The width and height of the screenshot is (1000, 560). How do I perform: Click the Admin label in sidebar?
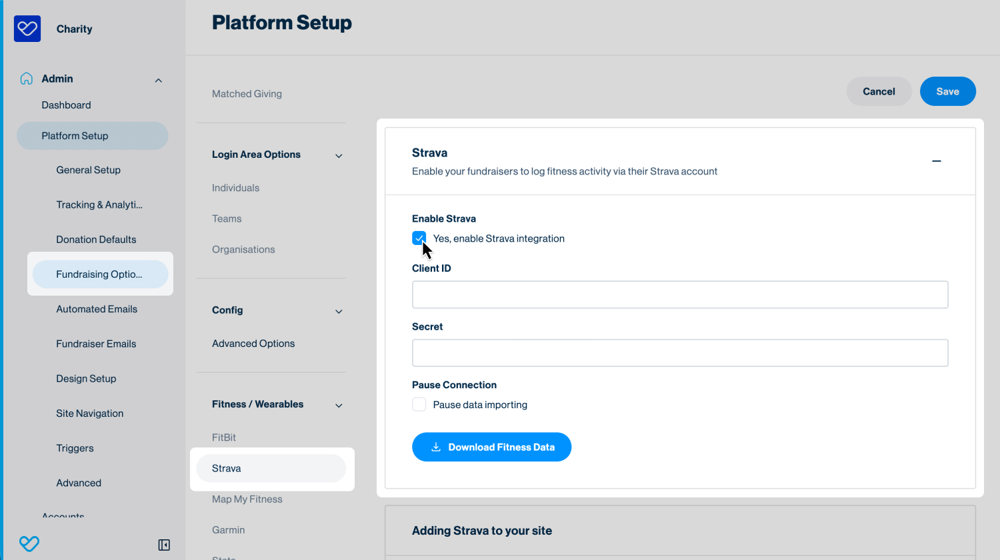pos(57,79)
